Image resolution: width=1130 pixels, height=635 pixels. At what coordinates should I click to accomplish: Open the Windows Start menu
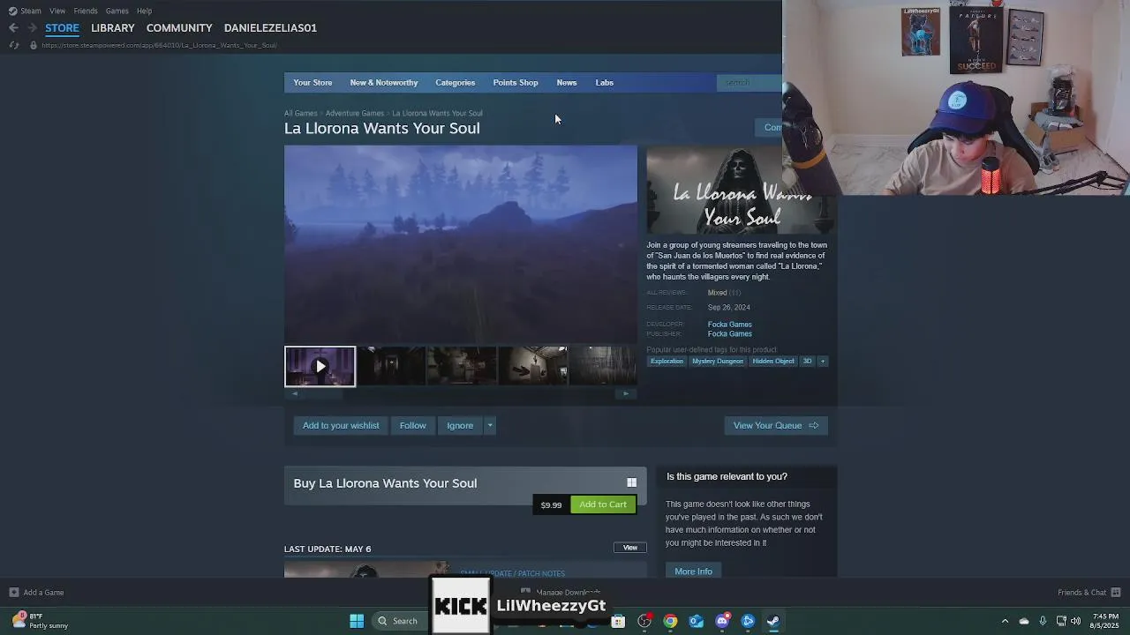pyautogui.click(x=357, y=621)
